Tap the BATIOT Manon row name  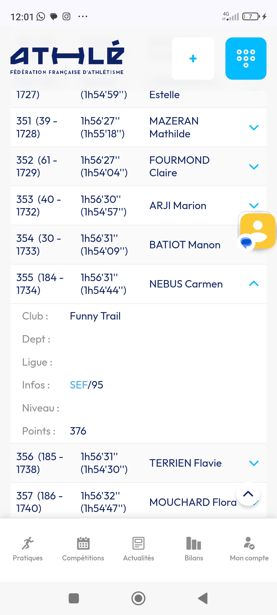point(185,245)
